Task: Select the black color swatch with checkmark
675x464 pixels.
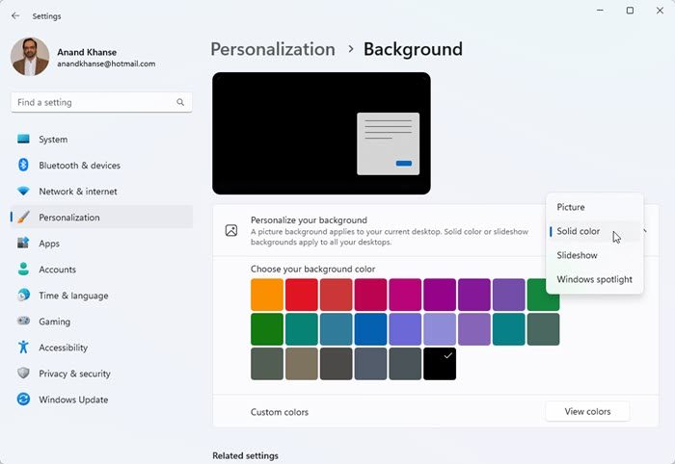Action: 440,364
